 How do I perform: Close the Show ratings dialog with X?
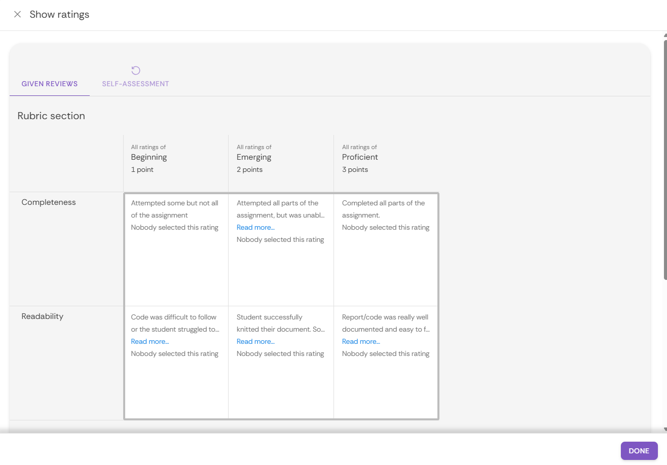coord(17,15)
